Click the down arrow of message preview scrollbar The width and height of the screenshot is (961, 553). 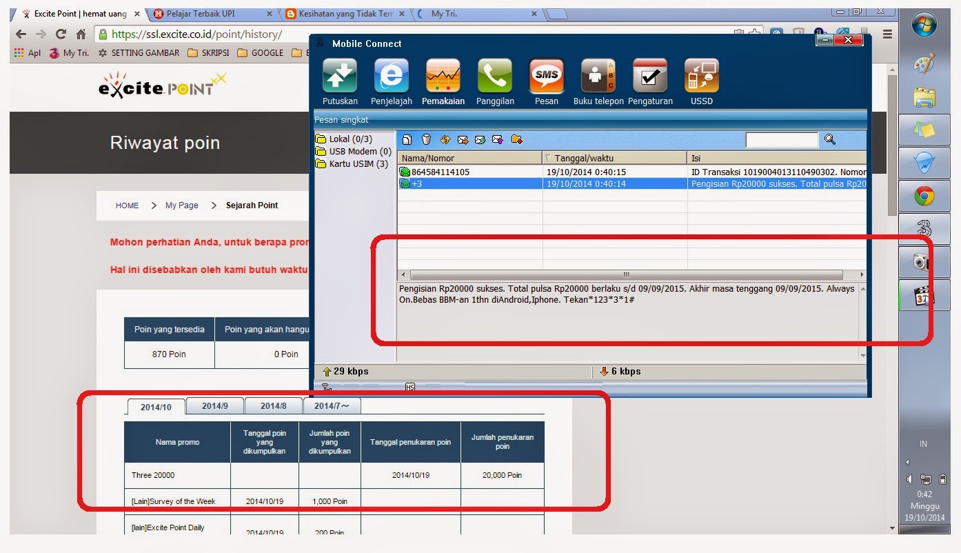coord(862,355)
